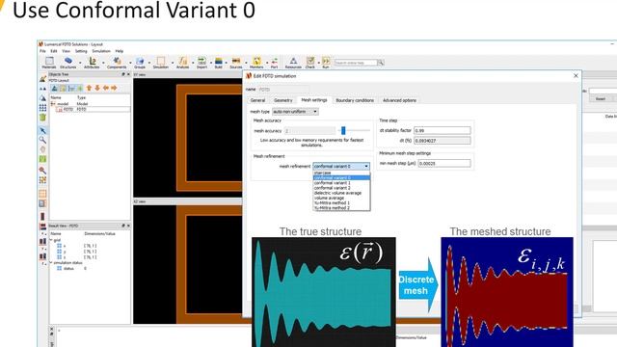Open the Materials database icon
Screen dimensions: 617x347
49,61
